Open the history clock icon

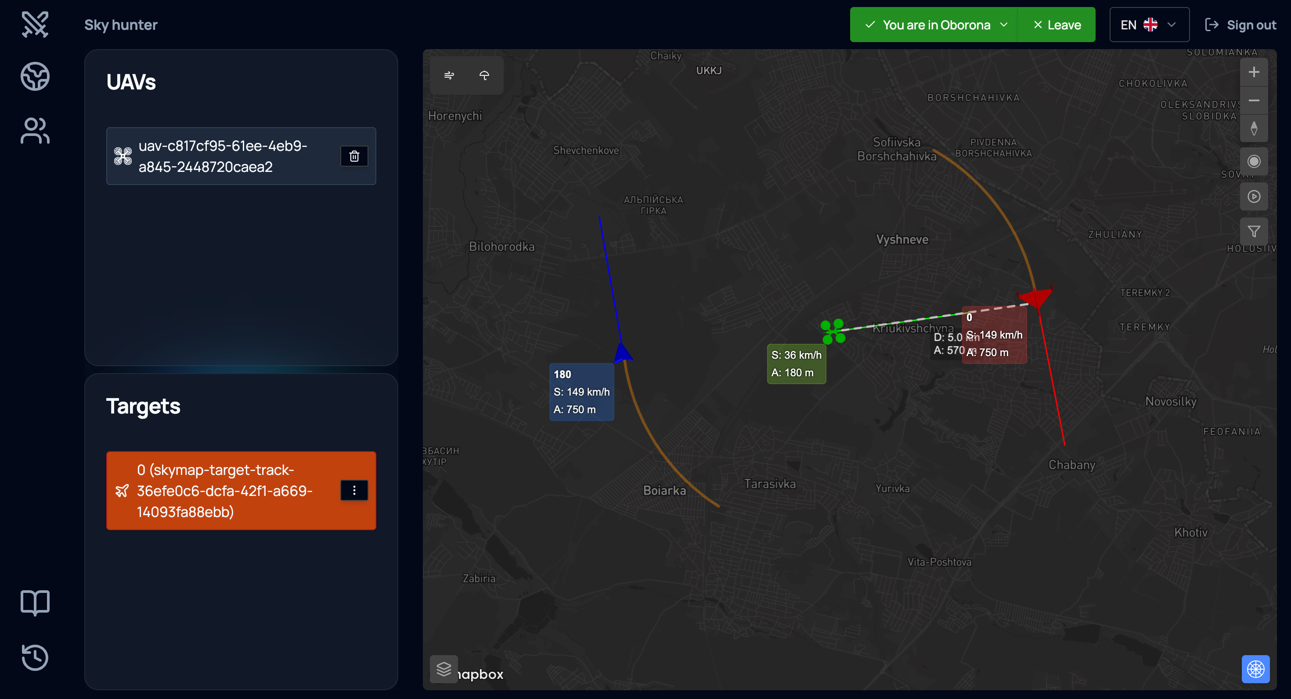pos(35,657)
